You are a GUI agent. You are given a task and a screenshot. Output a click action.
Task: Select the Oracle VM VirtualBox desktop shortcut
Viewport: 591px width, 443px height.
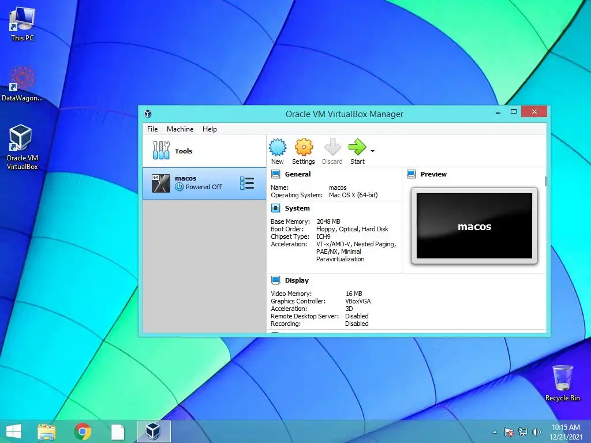(x=23, y=148)
